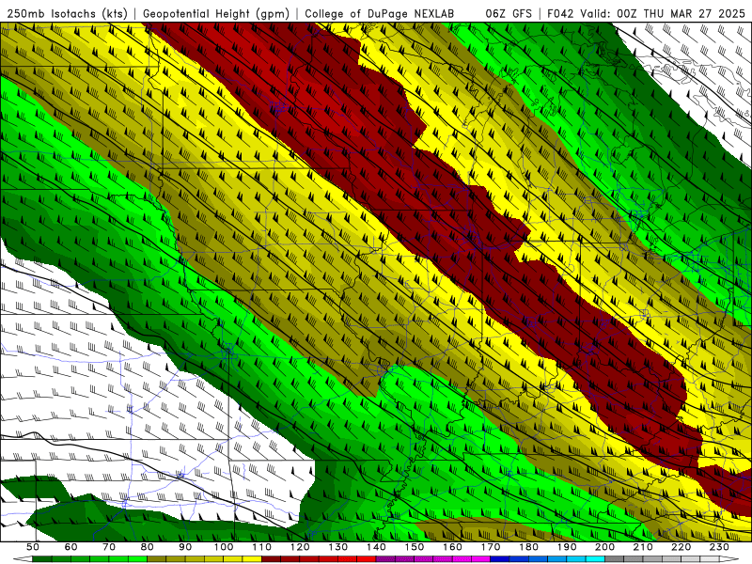Viewport: 752px width, 564px height.
Task: Click the 230 label on the color scale
Action: [x=719, y=547]
